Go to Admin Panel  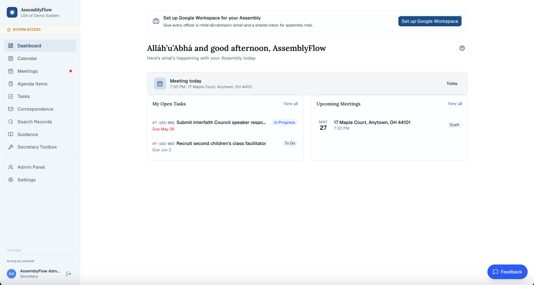pyautogui.click(x=40, y=167)
